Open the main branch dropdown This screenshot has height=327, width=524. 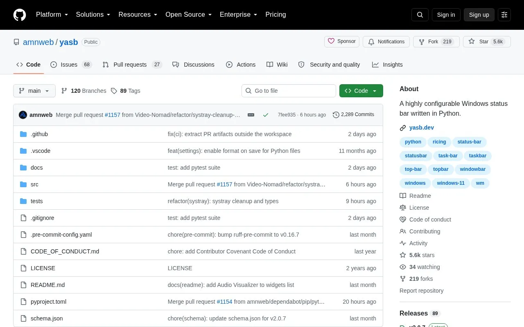pyautogui.click(x=34, y=91)
